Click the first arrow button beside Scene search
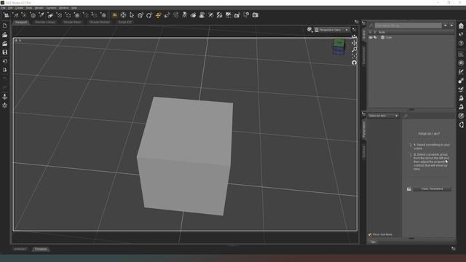466x262 pixels. click(445, 26)
